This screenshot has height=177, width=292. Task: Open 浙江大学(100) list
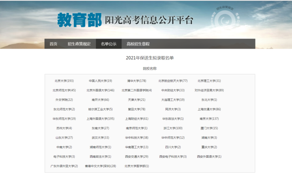coord(173,128)
